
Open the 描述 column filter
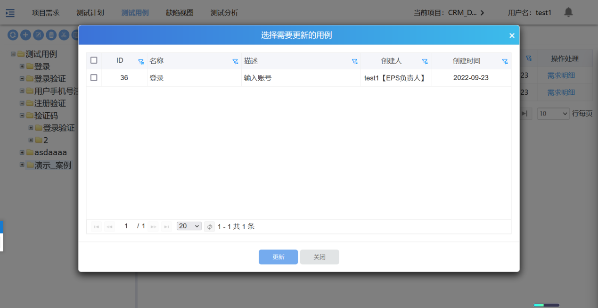[x=354, y=61]
